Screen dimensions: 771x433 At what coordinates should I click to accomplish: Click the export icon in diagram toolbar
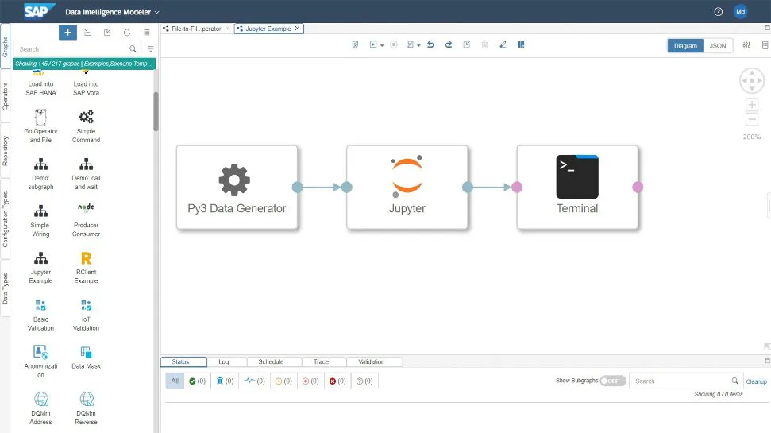click(467, 44)
